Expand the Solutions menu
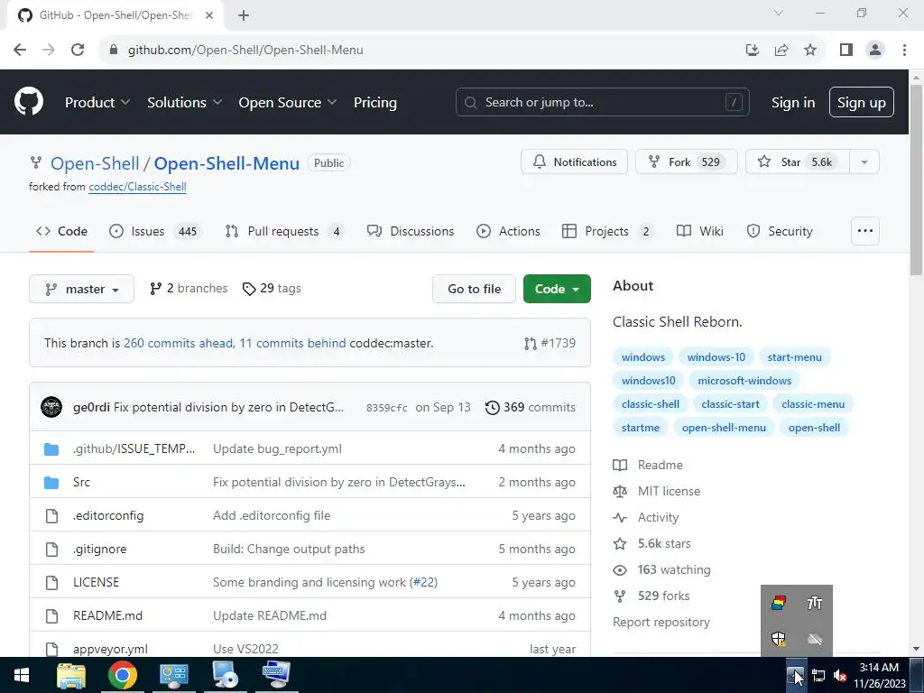This screenshot has width=924, height=693. pos(184,103)
